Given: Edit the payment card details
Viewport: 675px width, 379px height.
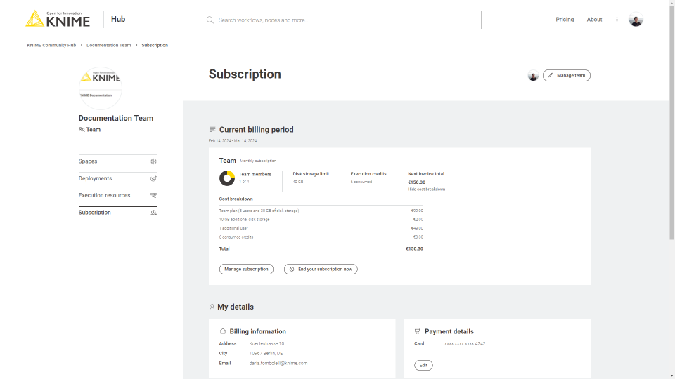Looking at the screenshot, I should point(423,365).
